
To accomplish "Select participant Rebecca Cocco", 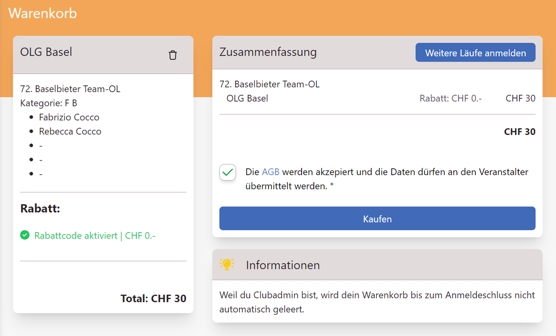I will (x=70, y=131).
